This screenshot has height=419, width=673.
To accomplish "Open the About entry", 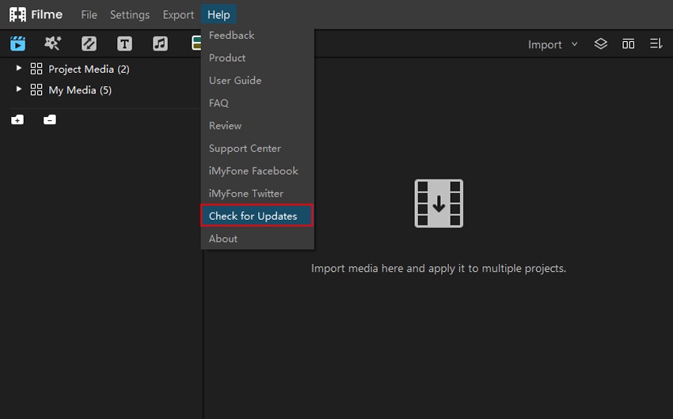I will click(x=257, y=239).
